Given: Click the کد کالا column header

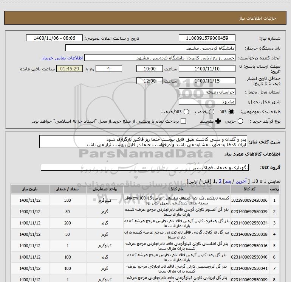Looking at the screenshot, I should (249, 189).
